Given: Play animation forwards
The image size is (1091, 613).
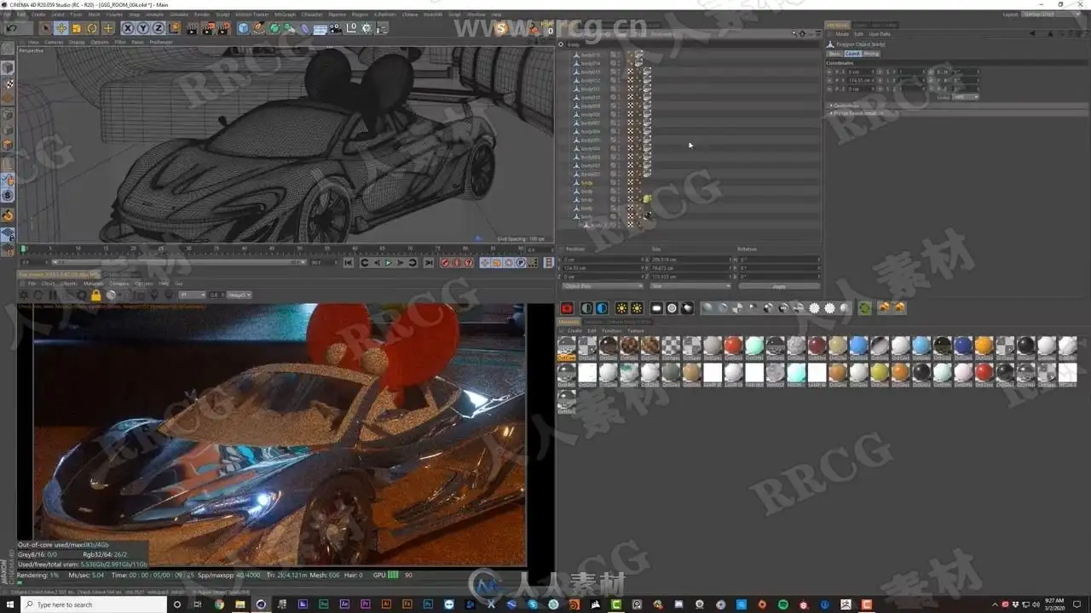Looking at the screenshot, I should coord(389,263).
